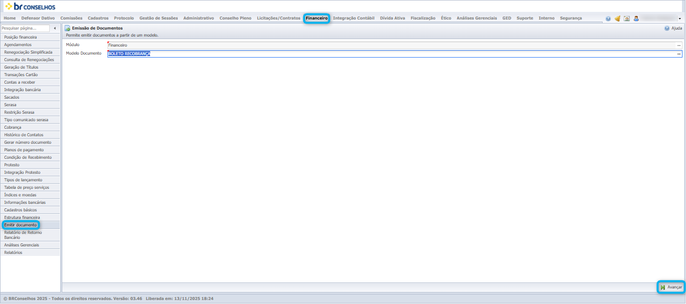Viewport: 686px width, 304px height.
Task: Click the home page window icon
Action: [x=627, y=19]
